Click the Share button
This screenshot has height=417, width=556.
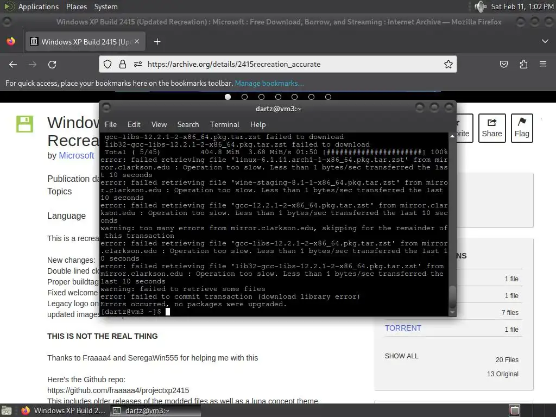tap(492, 128)
